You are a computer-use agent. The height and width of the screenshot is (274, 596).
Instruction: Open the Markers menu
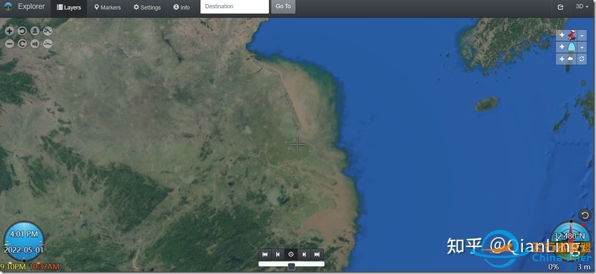[108, 7]
